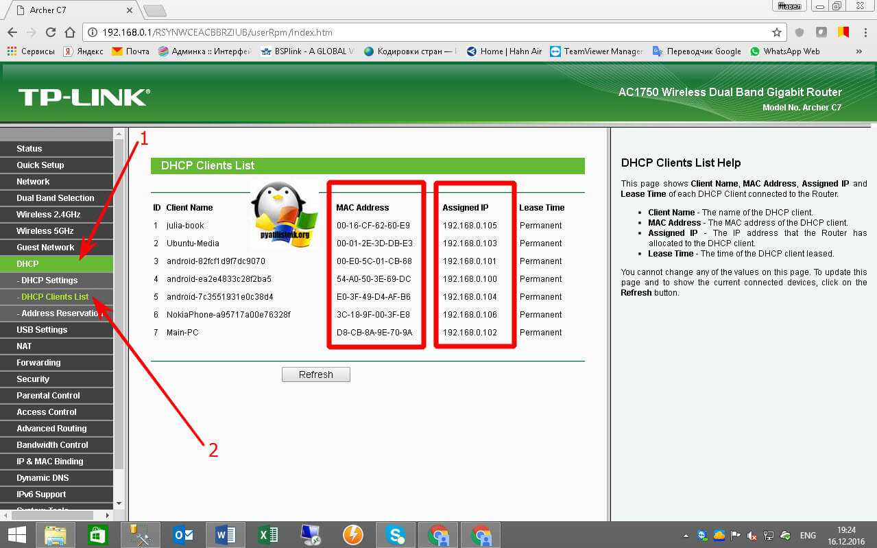Open DHCP Settings submenu item

(48, 280)
